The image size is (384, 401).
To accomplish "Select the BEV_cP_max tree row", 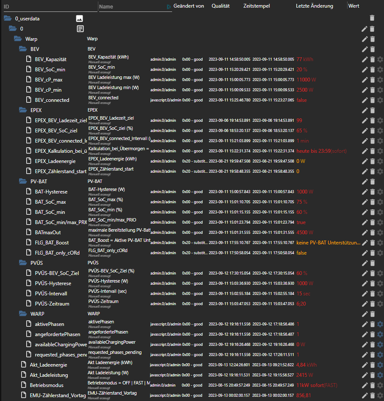I will click(x=49, y=80).
